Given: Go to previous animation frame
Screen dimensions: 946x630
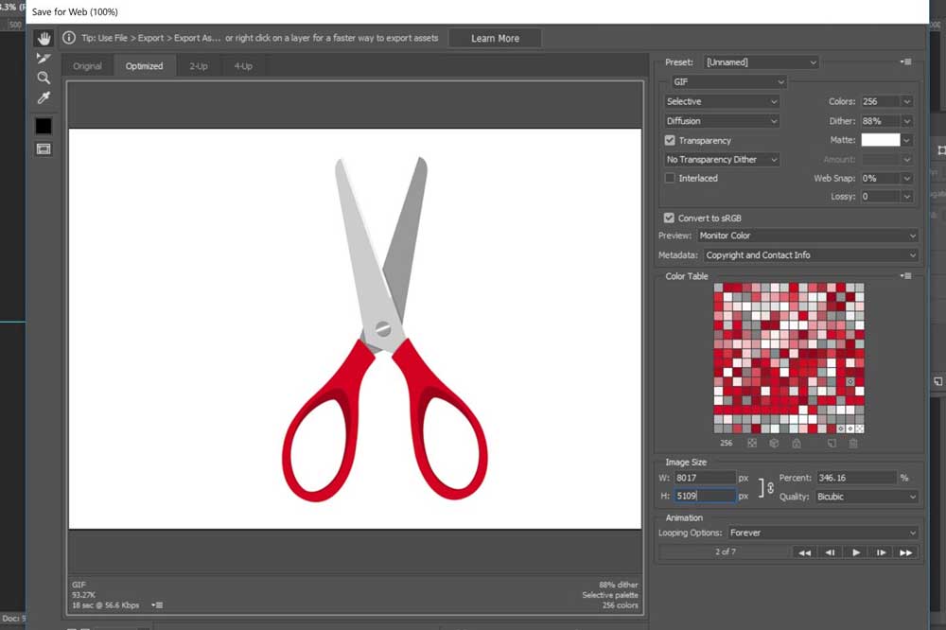Looking at the screenshot, I should (831, 552).
